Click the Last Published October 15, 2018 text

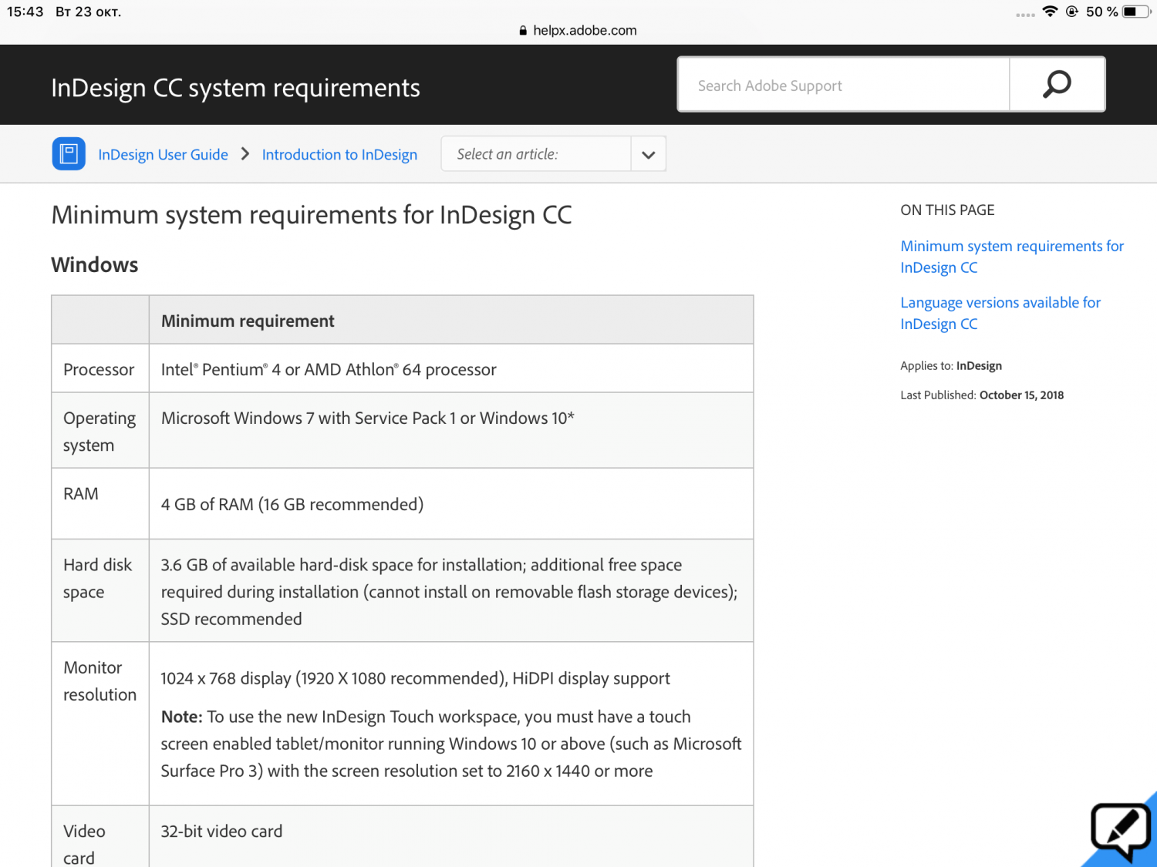click(982, 395)
